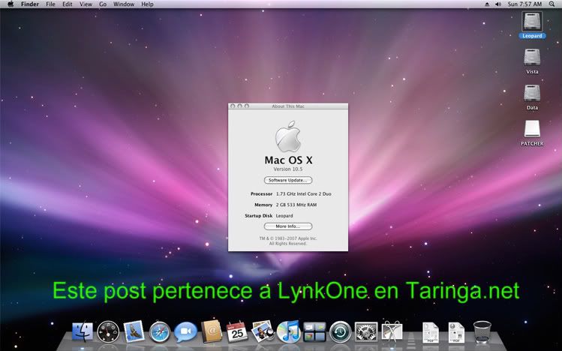Open iTunes music note icon
The height and width of the screenshot is (351, 562).
289,331
